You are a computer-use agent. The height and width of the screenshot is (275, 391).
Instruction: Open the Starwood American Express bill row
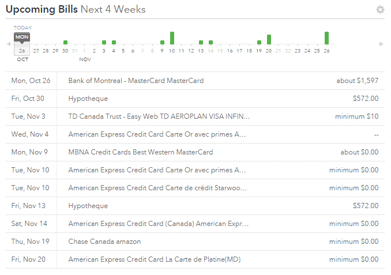pyautogui.click(x=157, y=188)
